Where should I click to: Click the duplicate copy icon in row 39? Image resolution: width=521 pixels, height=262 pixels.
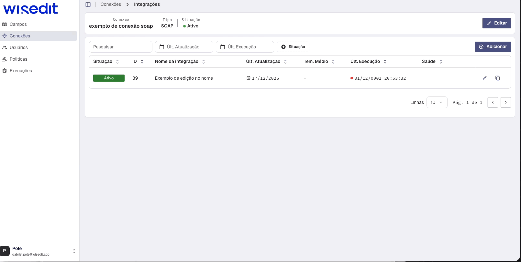(x=497, y=78)
